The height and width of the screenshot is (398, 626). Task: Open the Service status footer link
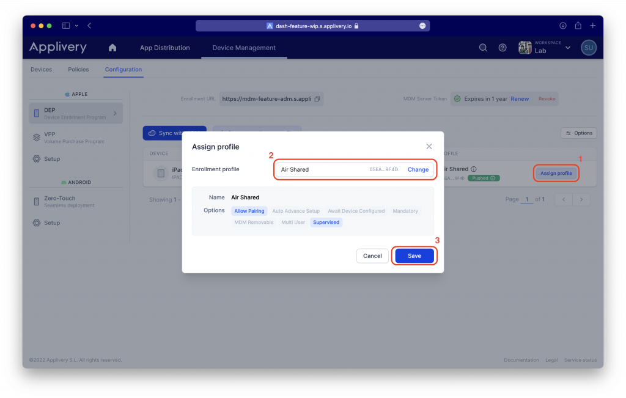click(580, 360)
